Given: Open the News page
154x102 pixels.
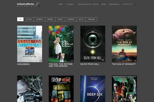Looking at the screenshot, I should [104, 4].
